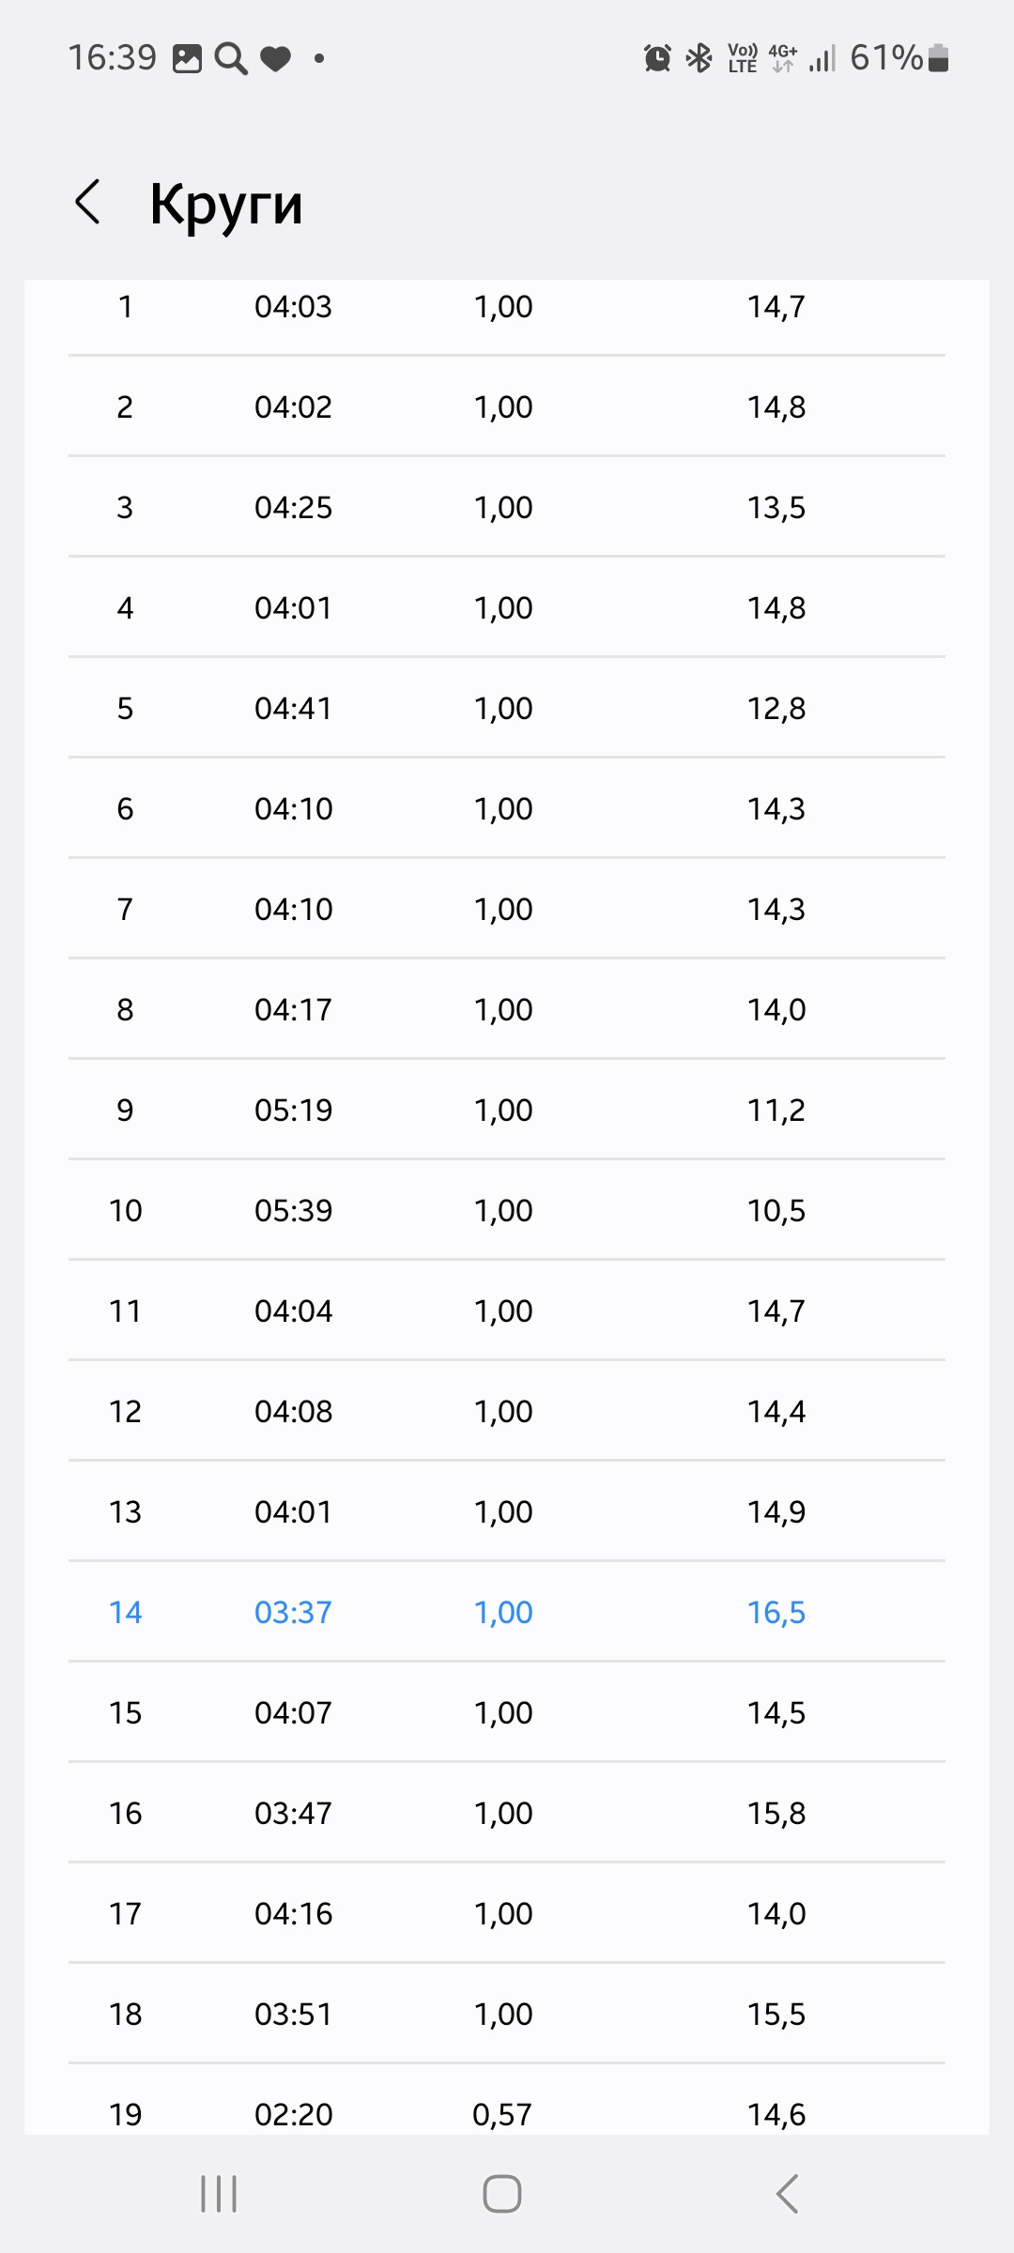This screenshot has height=2253, width=1014.
Task: Tap lap 9 speed 11,2
Action: (x=776, y=1110)
